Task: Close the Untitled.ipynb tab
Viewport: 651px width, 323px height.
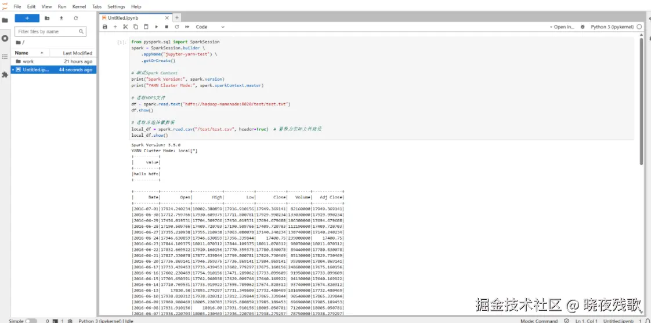Action: [x=167, y=18]
